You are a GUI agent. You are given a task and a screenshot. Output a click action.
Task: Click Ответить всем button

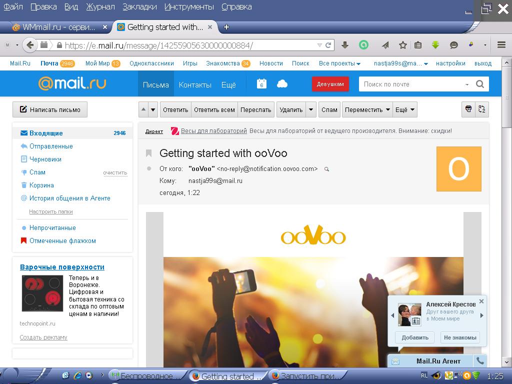pos(214,109)
